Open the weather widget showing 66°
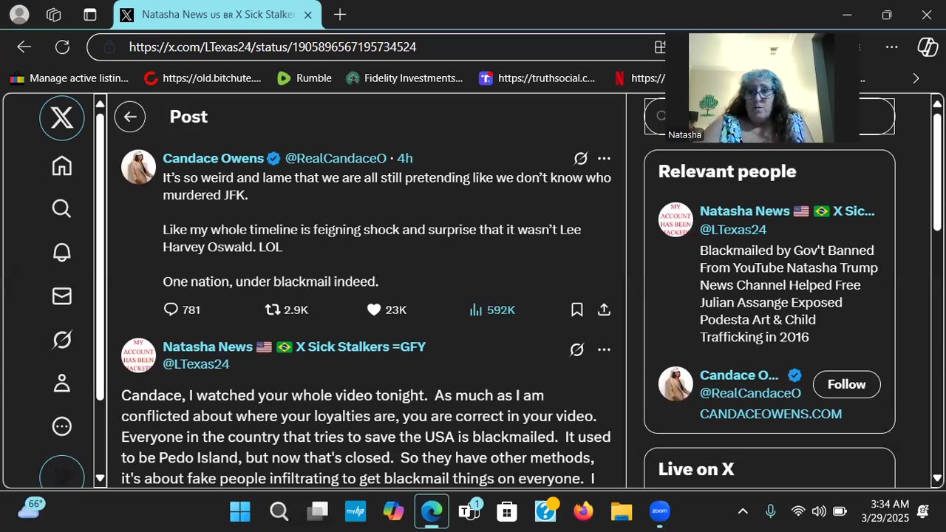Image resolution: width=946 pixels, height=532 pixels. coord(33,509)
